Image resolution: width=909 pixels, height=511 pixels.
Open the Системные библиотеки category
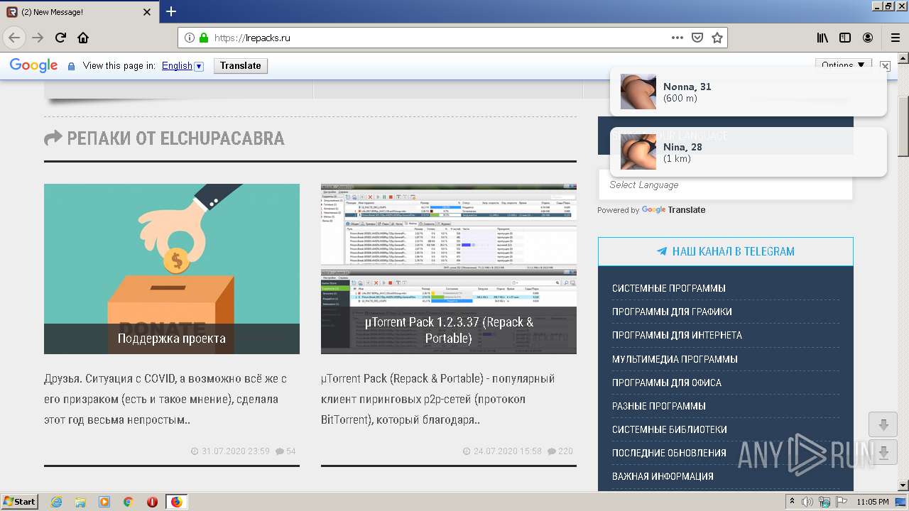point(669,429)
